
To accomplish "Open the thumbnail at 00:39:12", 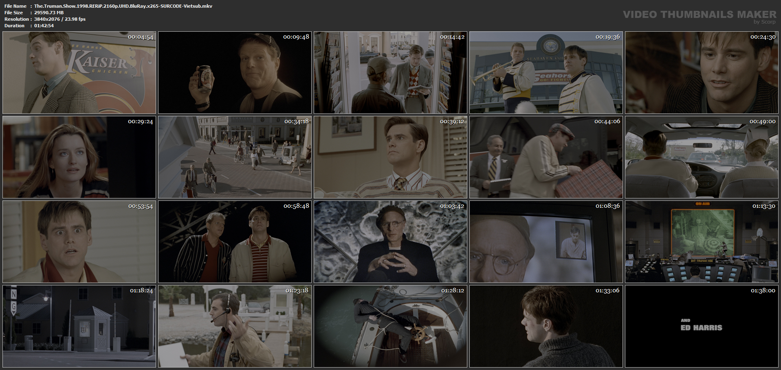I will pyautogui.click(x=390, y=157).
